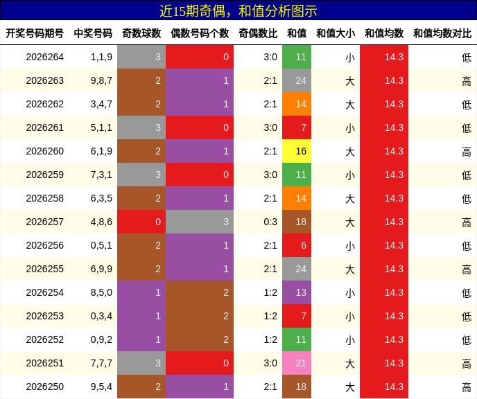Click the 奇偶数比 column header

pyautogui.click(x=258, y=33)
